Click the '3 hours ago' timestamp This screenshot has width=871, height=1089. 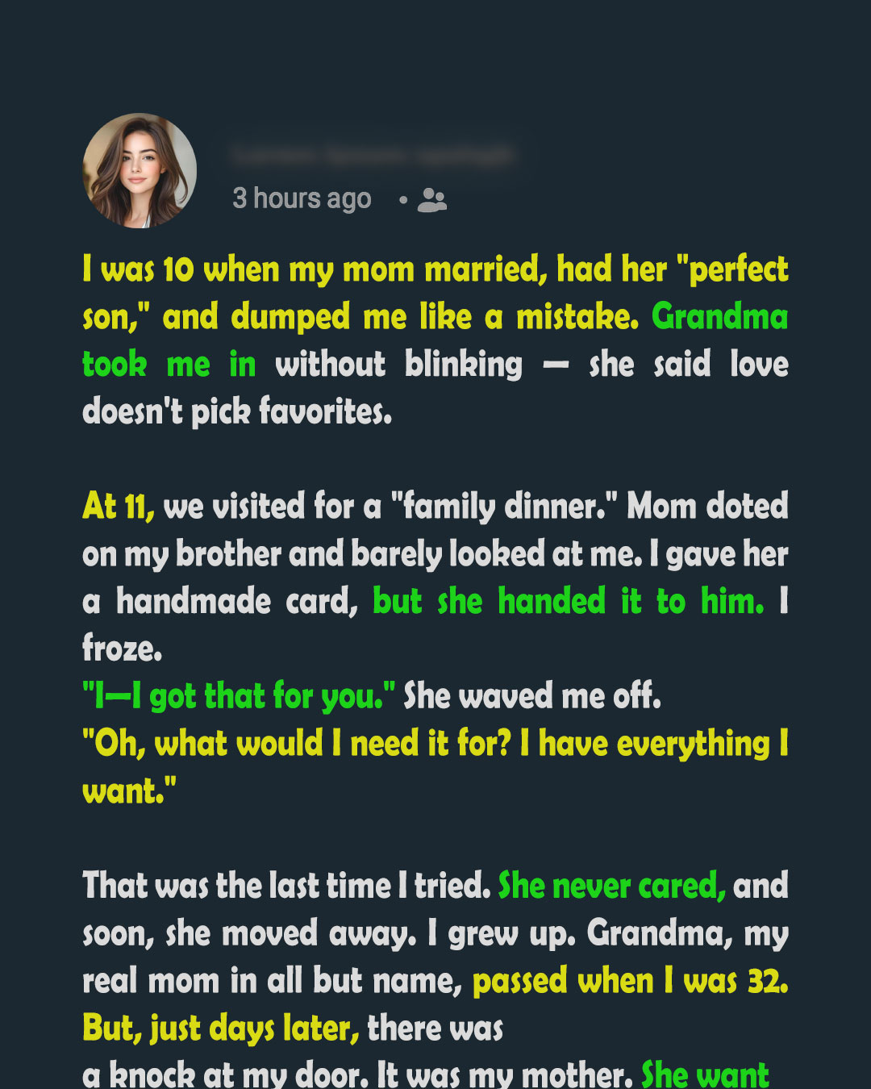(x=302, y=198)
